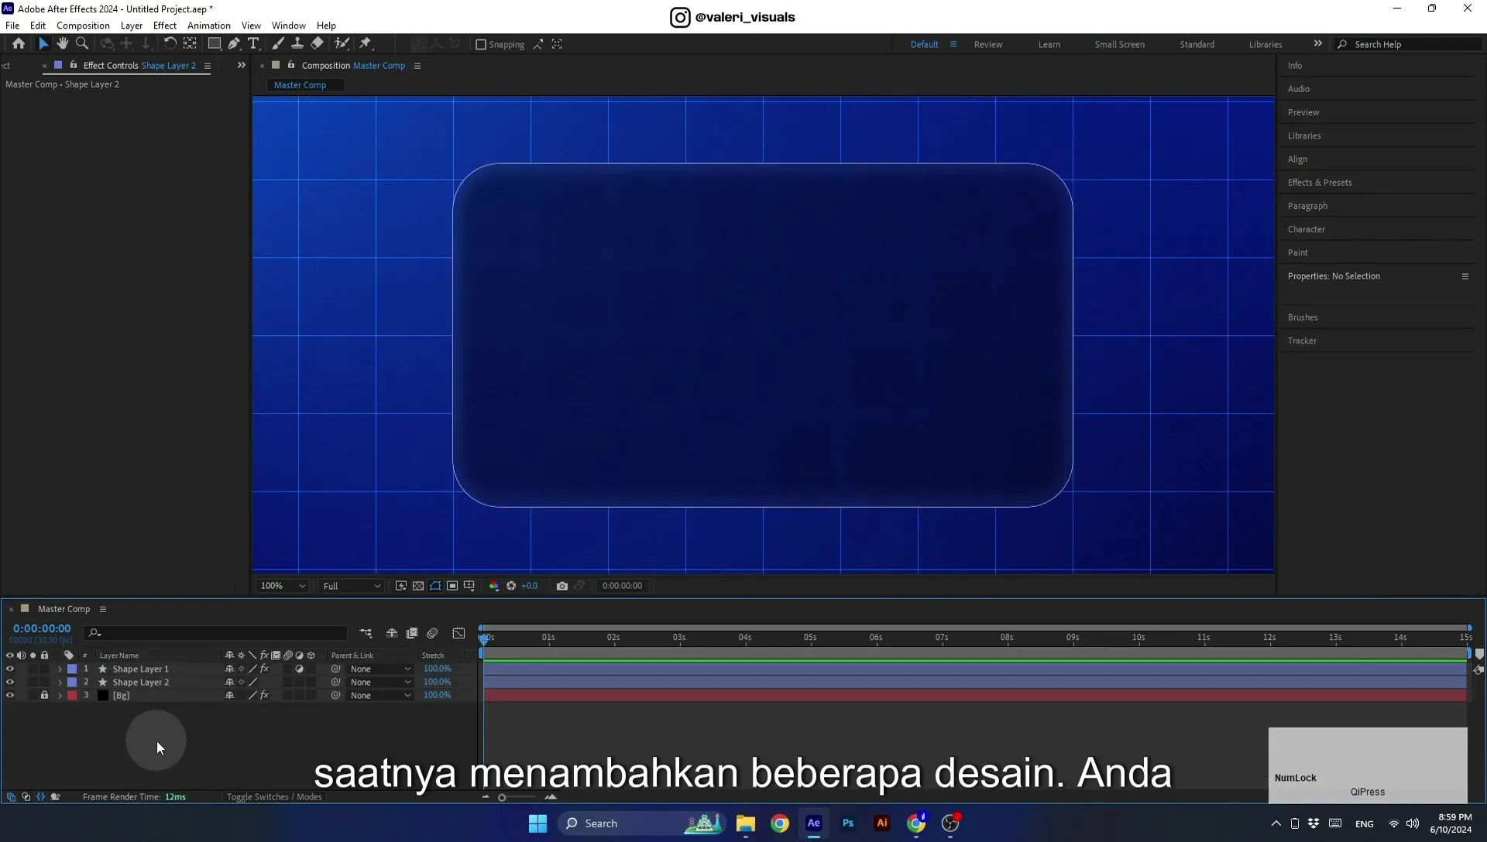The image size is (1487, 842).
Task: Open the Animation menu
Action: [209, 26]
